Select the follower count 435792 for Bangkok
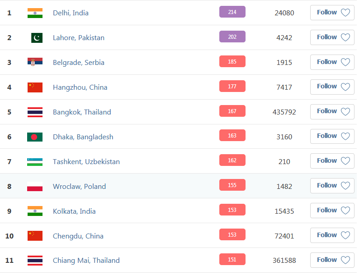This screenshot has height=275, width=364. coord(284,112)
